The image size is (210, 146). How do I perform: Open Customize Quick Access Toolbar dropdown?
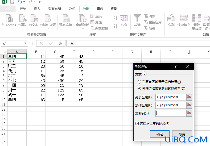pos(40,2)
